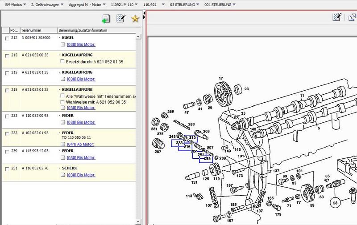Viewport: 357px width, 225px height.
Task: Tick the checkbox for position 212 KUGEL
Action: click(6, 39)
